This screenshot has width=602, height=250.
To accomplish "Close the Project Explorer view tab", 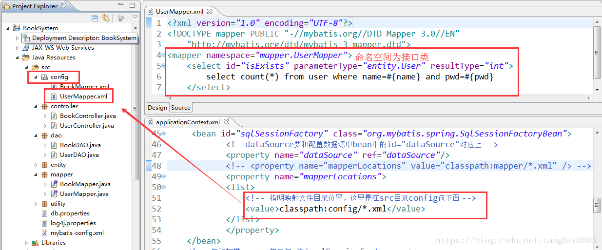I will point(63,6).
